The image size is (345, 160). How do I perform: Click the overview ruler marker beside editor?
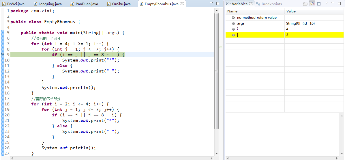point(221,47)
